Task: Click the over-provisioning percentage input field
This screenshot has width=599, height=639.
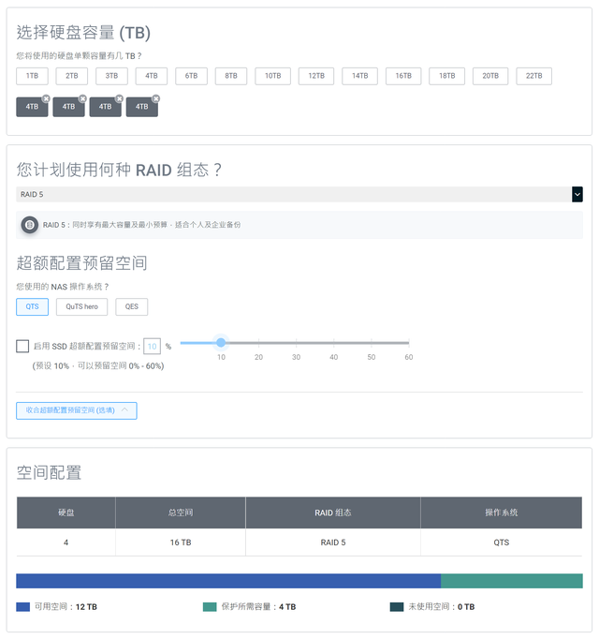Action: click(152, 346)
